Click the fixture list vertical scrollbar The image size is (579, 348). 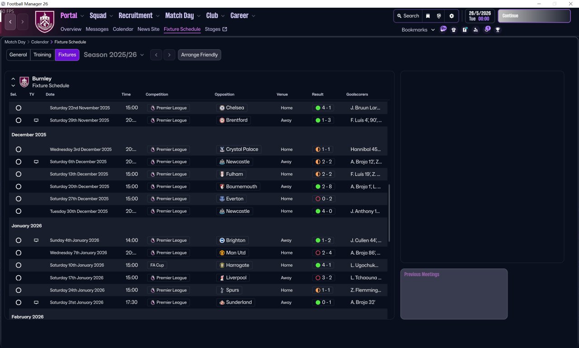[389, 212]
